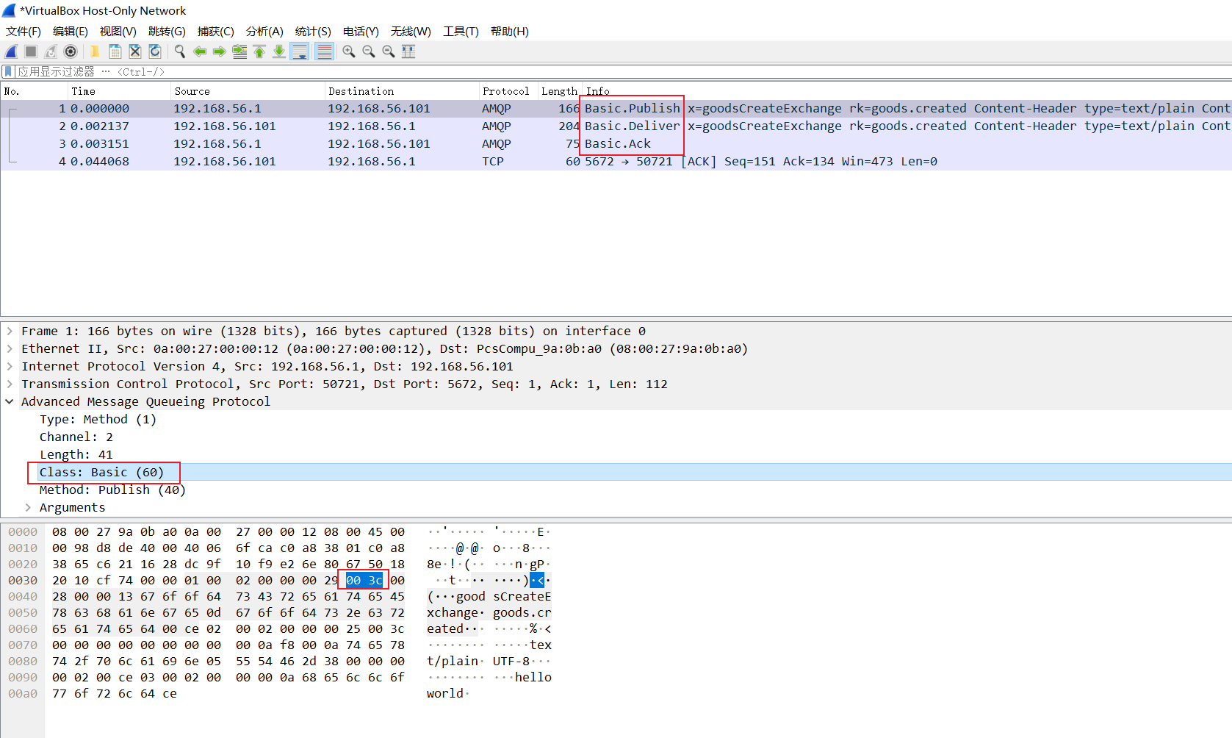Click hex offset 0040 row label
The height and width of the screenshot is (738, 1232).
(x=23, y=597)
